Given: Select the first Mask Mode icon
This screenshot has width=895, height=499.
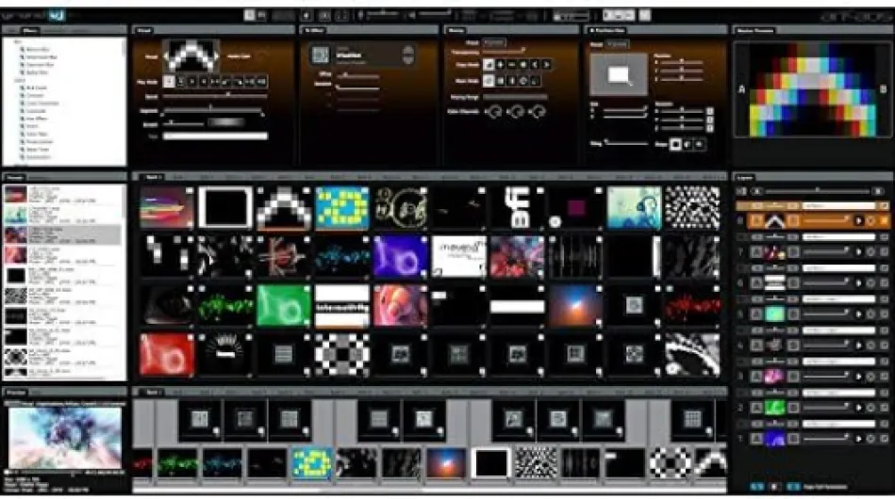Looking at the screenshot, I should pos(489,81).
